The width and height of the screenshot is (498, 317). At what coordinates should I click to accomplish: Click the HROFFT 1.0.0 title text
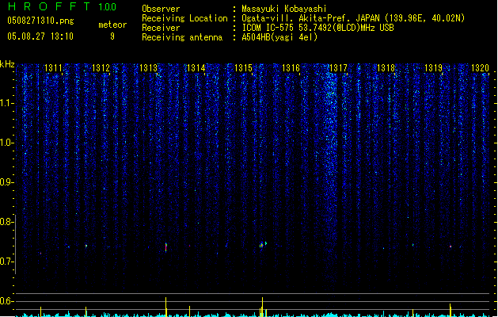[63, 6]
